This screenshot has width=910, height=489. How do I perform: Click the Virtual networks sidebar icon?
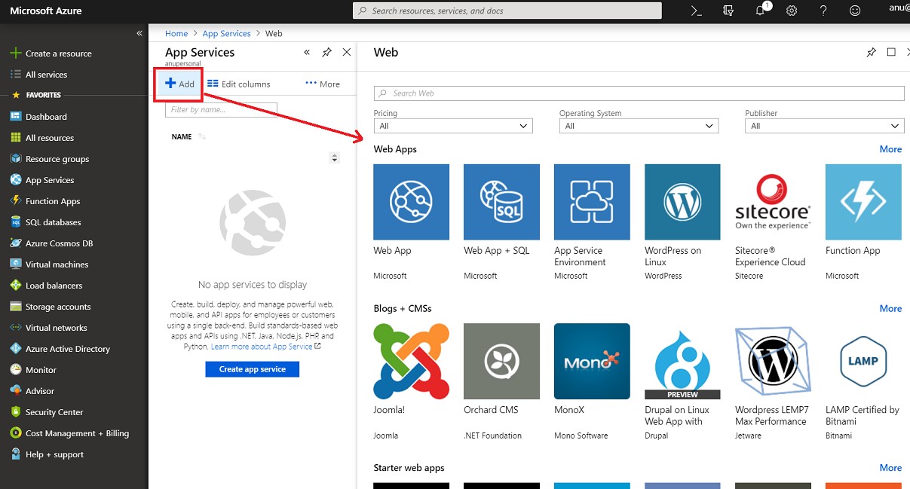point(16,328)
